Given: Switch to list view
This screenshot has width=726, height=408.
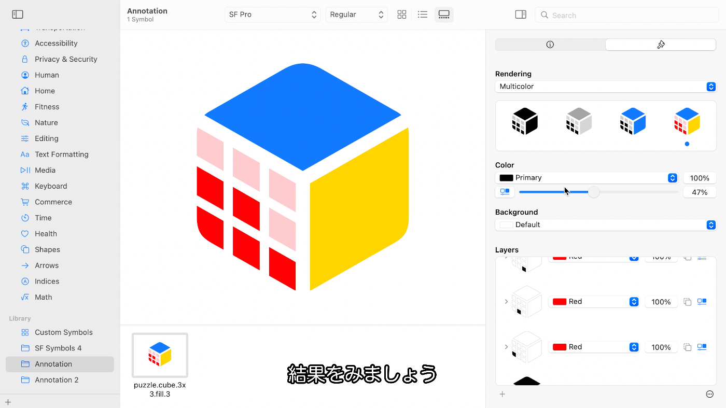Looking at the screenshot, I should pyautogui.click(x=423, y=15).
